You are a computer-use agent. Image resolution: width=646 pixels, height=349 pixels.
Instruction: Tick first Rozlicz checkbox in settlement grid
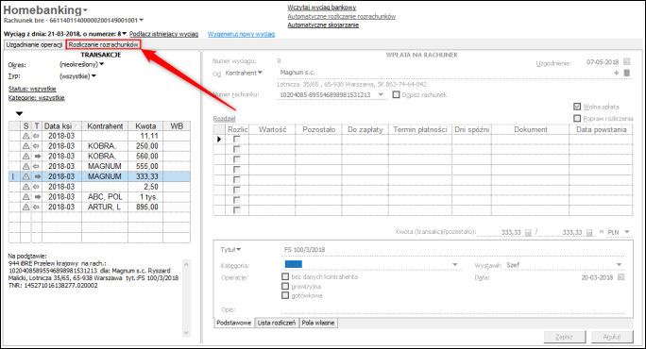click(x=236, y=139)
